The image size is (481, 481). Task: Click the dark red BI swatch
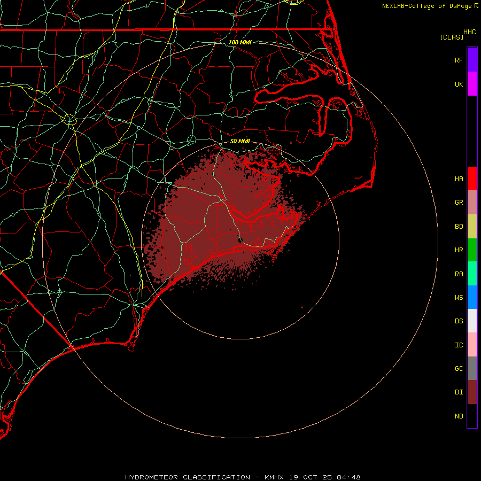[472, 392]
